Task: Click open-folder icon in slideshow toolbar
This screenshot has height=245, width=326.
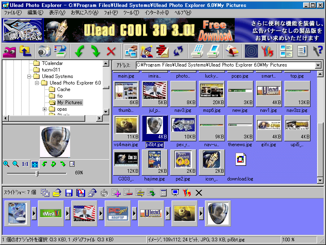Action: (x=57, y=193)
